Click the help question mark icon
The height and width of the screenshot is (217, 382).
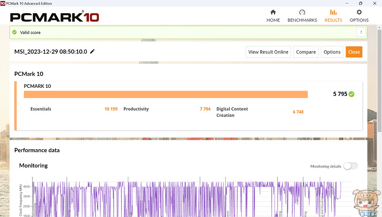361,32
